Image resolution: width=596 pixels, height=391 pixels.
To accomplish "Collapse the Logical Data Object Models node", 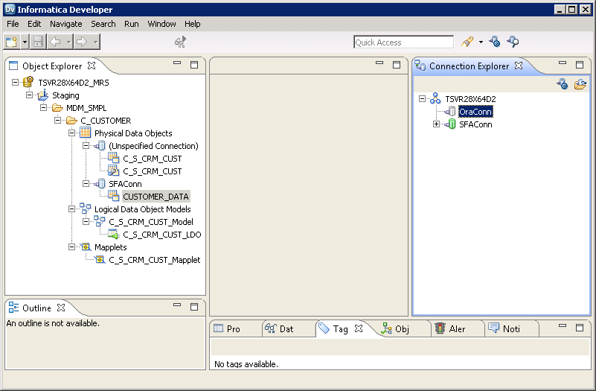I will point(72,209).
